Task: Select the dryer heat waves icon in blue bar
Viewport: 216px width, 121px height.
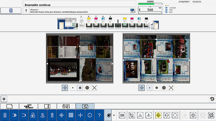Action: (x=43, y=115)
